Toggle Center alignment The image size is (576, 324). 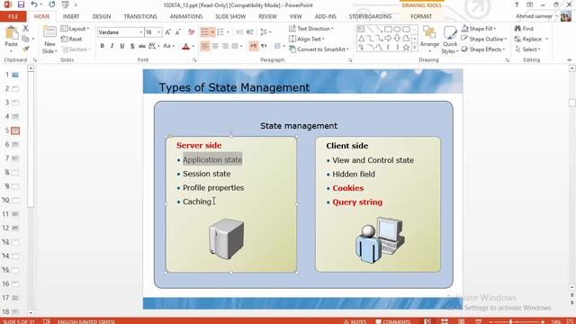click(215, 46)
